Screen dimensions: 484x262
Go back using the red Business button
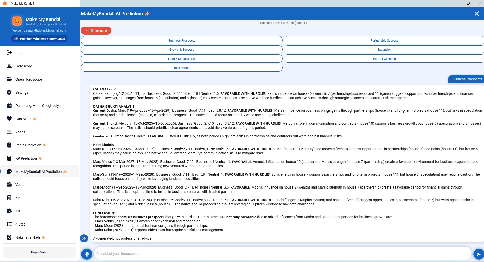tap(96, 31)
